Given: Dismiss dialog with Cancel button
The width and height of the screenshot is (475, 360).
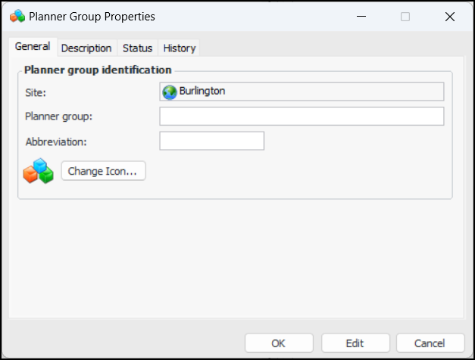Looking at the screenshot, I should (x=430, y=343).
